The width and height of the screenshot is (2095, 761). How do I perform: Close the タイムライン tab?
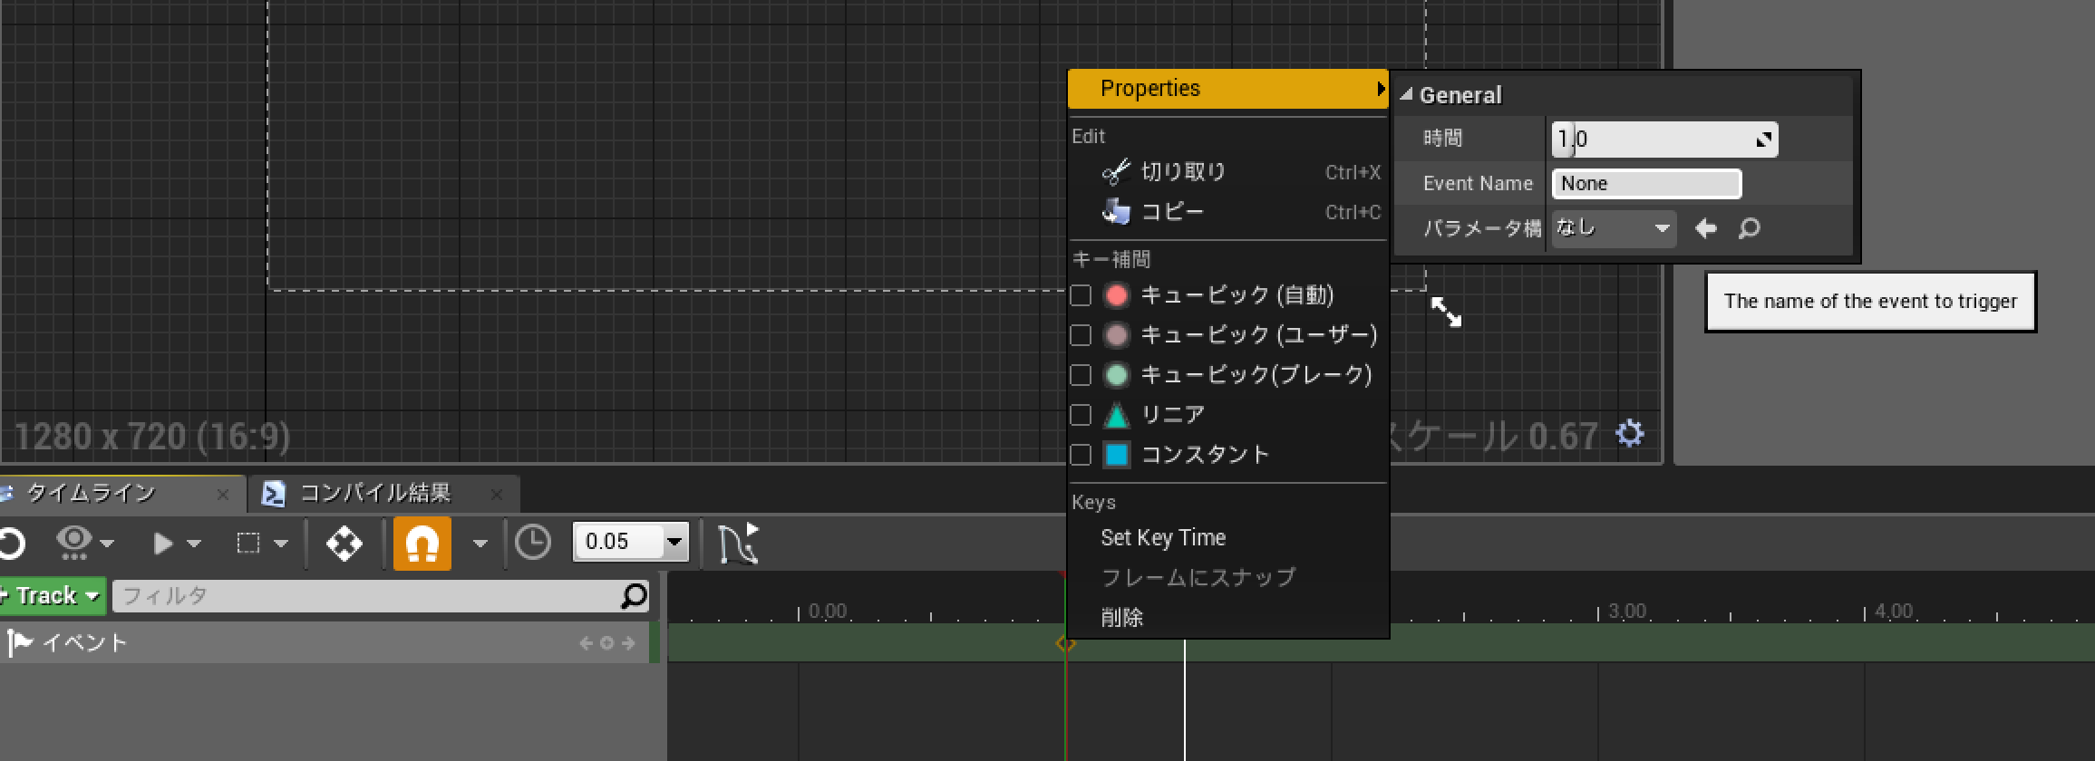pos(223,495)
